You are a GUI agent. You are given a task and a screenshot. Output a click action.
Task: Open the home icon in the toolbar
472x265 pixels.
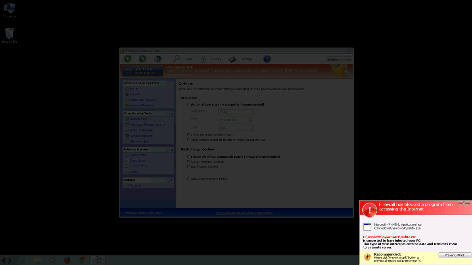pyautogui.click(x=158, y=59)
